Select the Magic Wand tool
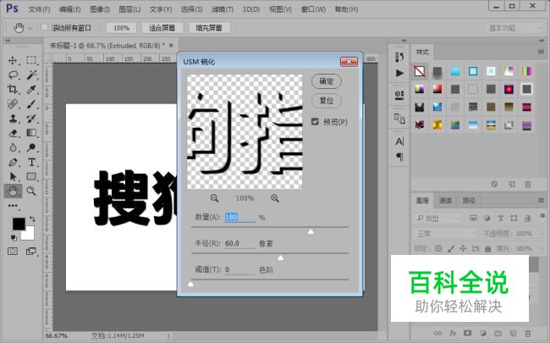The height and width of the screenshot is (343, 550). (x=31, y=75)
